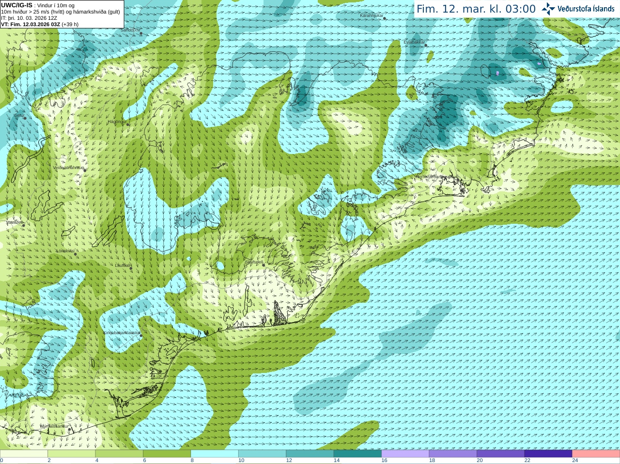Image resolution: width=620 pixels, height=464 pixels.
Task: Select the Laufbali station marker
Action: (x=131, y=268)
